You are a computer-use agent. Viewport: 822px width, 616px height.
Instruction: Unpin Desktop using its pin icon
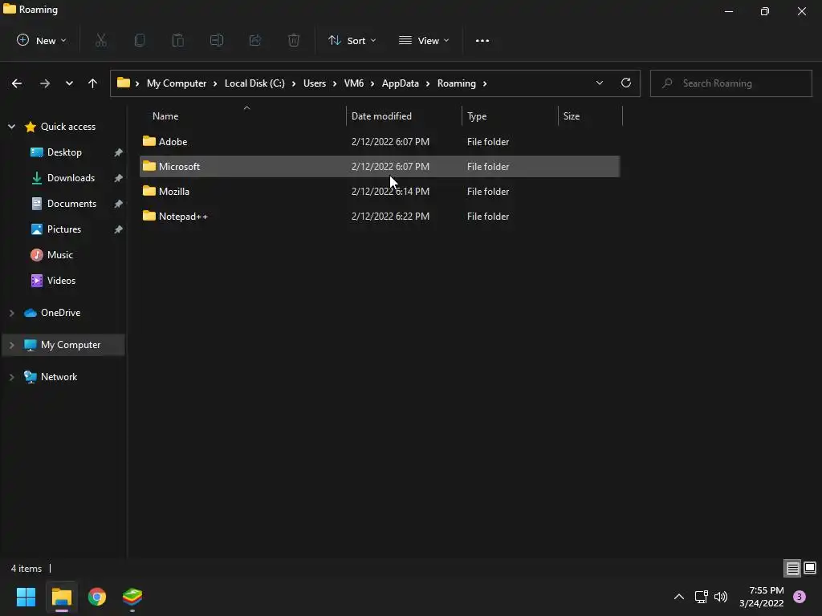[119, 152]
